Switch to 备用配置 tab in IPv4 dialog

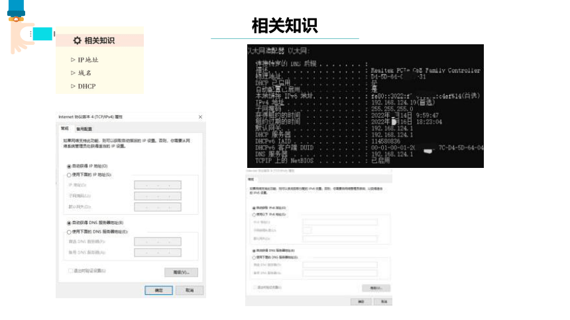coord(84,129)
